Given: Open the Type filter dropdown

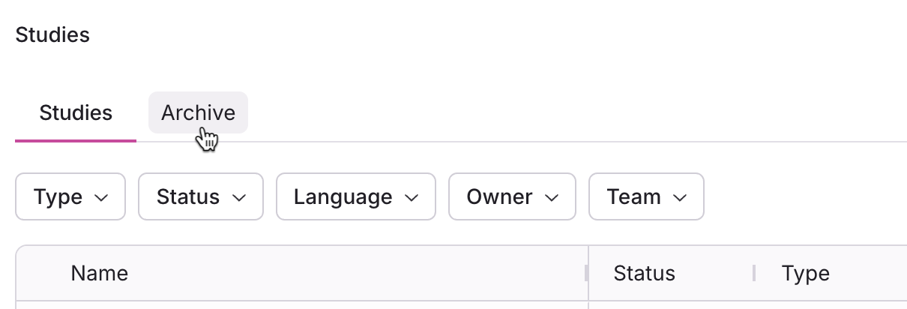Looking at the screenshot, I should tap(70, 197).
